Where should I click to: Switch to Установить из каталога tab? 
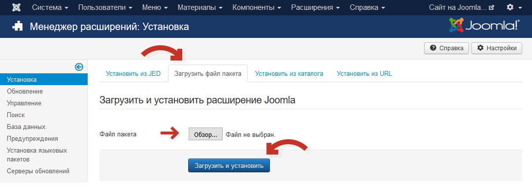point(289,73)
